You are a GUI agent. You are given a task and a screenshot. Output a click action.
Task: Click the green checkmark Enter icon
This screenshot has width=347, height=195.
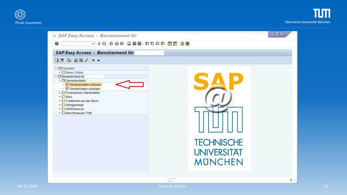click(57, 44)
